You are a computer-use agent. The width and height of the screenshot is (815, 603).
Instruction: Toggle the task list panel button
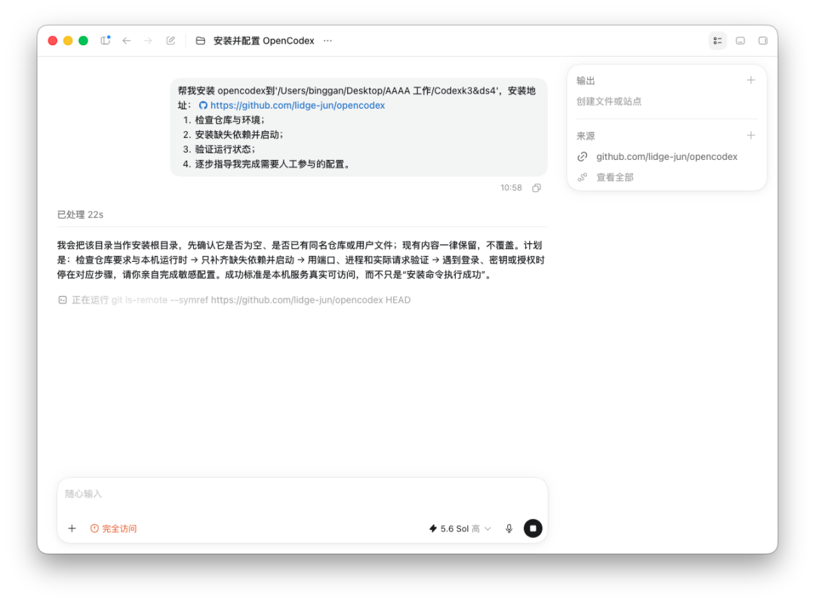[718, 41]
